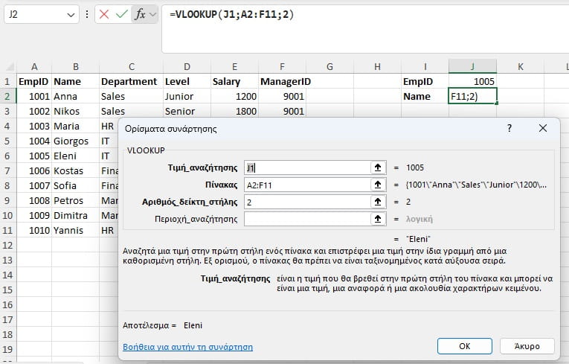
Task: Click the cell with name Kostas
Action: pos(75,170)
